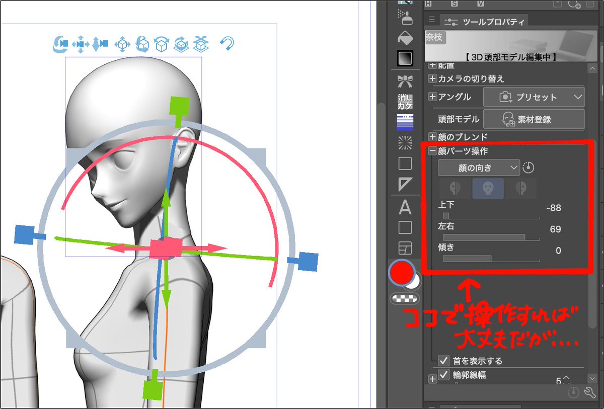Click the pink center manipulator square

coord(166,249)
